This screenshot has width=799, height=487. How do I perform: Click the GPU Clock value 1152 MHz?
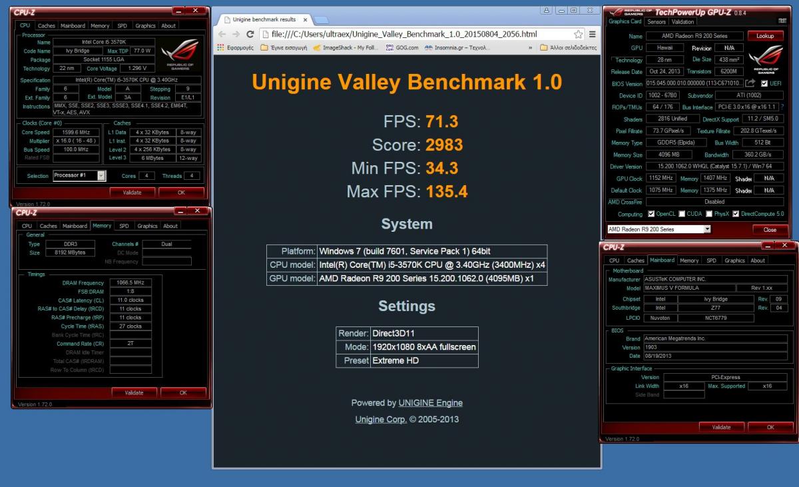[661, 179]
